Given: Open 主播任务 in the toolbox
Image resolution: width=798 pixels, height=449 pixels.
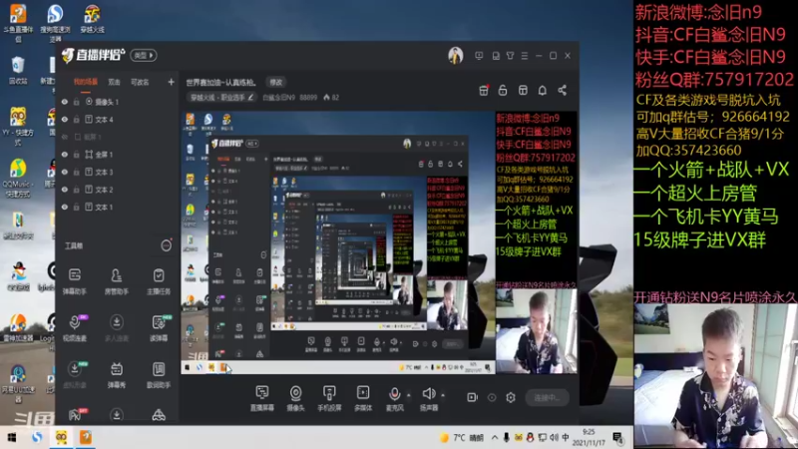Looking at the screenshot, I should coord(159,281).
